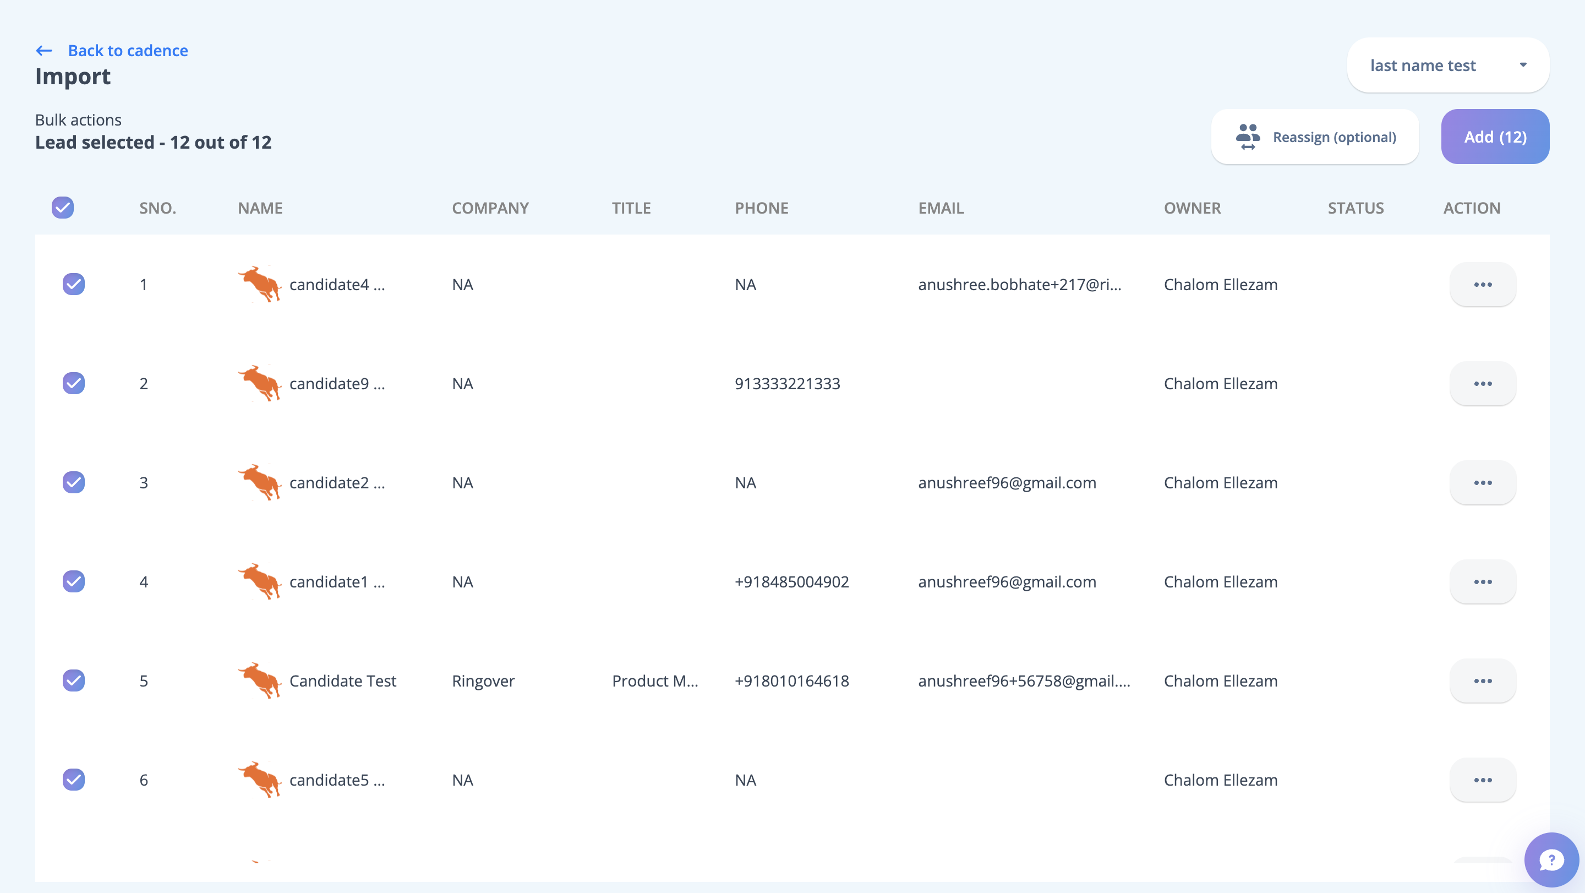
Task: Toggle the select-all header checkbox
Action: 63,208
